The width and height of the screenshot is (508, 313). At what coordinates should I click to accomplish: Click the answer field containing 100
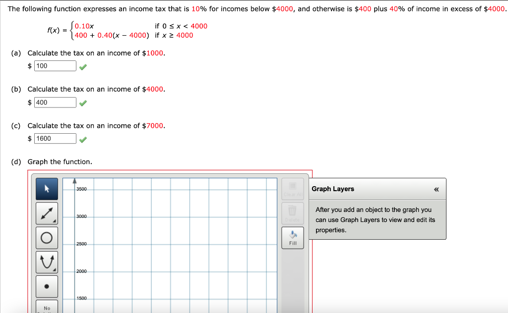[x=55, y=65]
